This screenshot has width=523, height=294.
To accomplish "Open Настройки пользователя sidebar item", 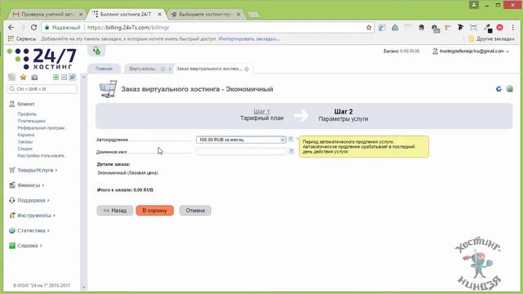I will tap(42, 156).
